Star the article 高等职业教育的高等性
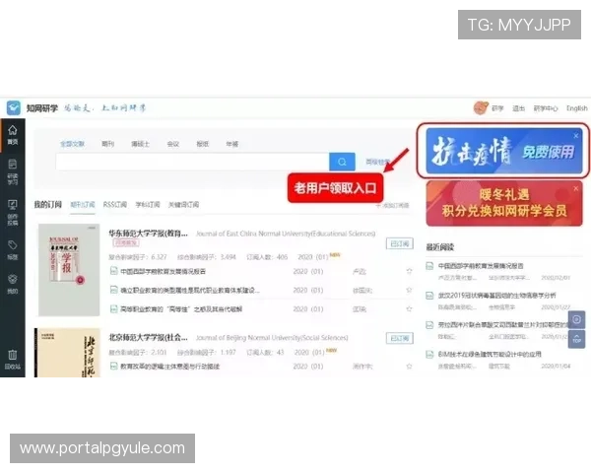The image size is (591, 473). [x=409, y=308]
